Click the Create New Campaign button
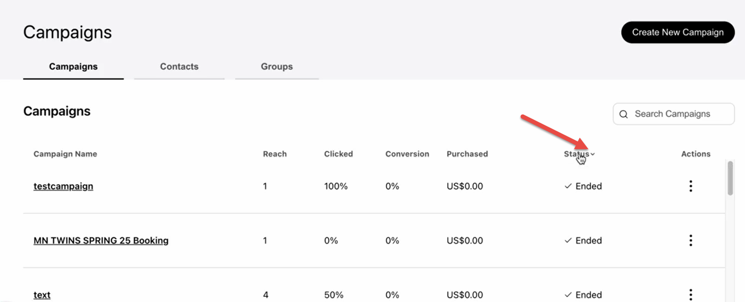Screen dimensions: 745x302 pyautogui.click(x=678, y=32)
